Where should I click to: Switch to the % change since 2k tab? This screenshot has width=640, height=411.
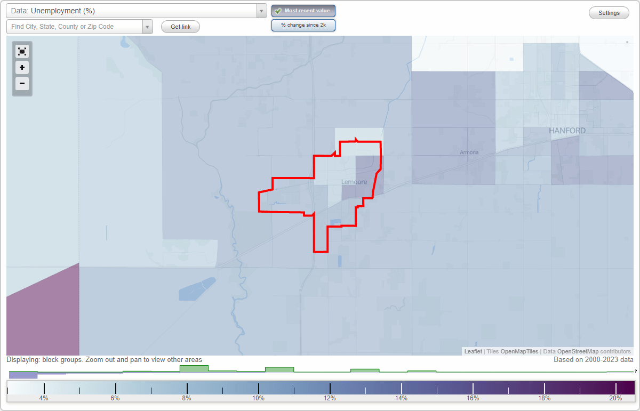tap(303, 25)
